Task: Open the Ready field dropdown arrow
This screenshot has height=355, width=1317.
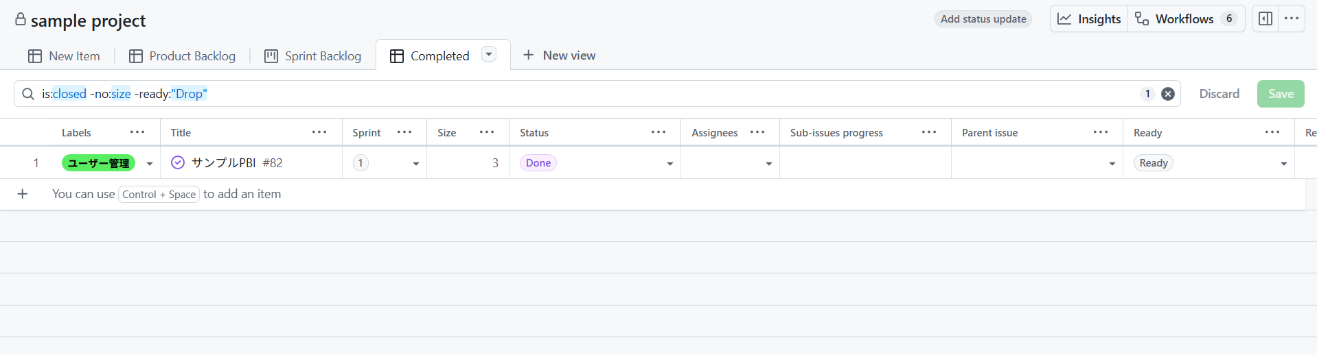Action: click(1284, 164)
